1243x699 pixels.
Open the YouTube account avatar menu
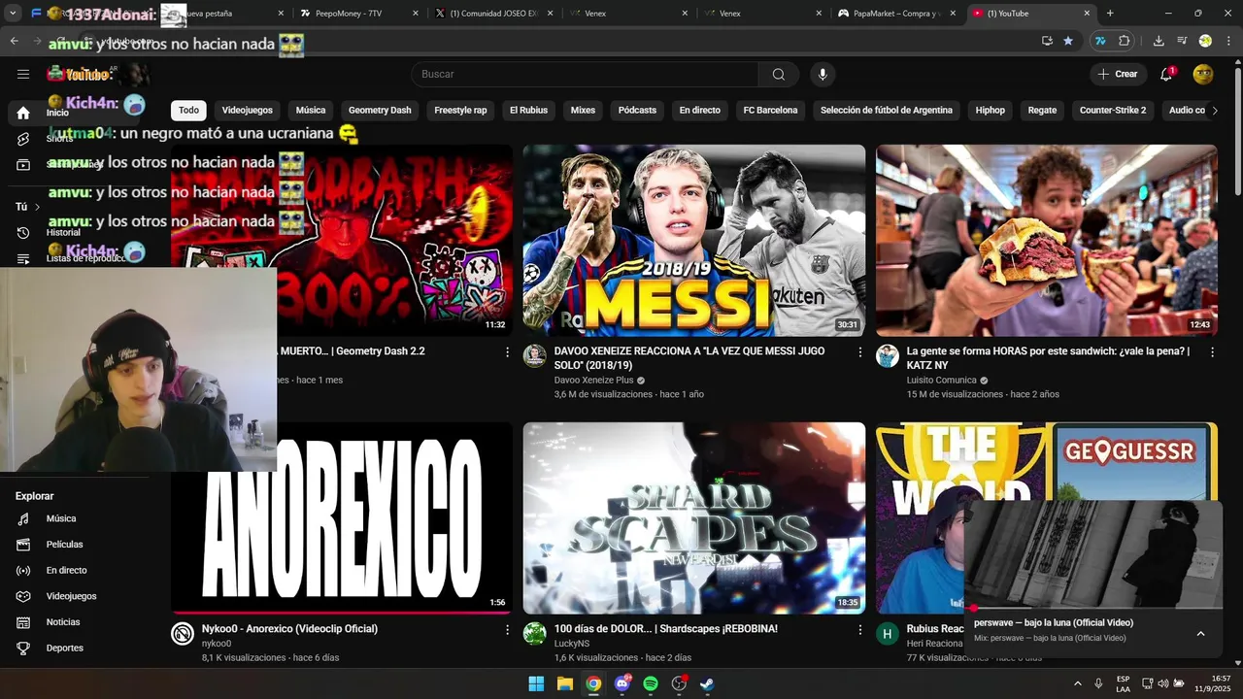[1203, 74]
